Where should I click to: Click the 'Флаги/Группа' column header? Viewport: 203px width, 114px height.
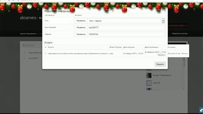pos(115,47)
